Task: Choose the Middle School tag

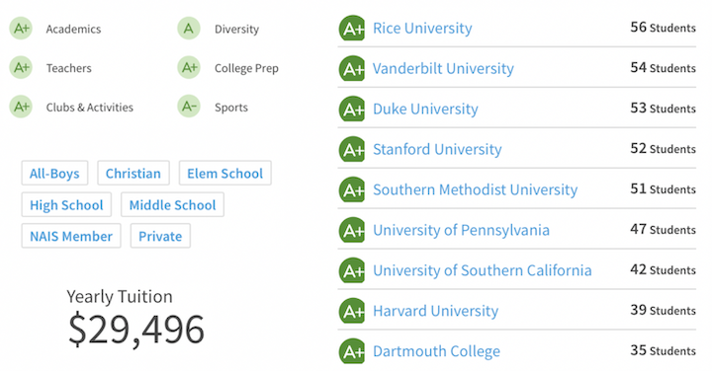Action: (x=172, y=205)
